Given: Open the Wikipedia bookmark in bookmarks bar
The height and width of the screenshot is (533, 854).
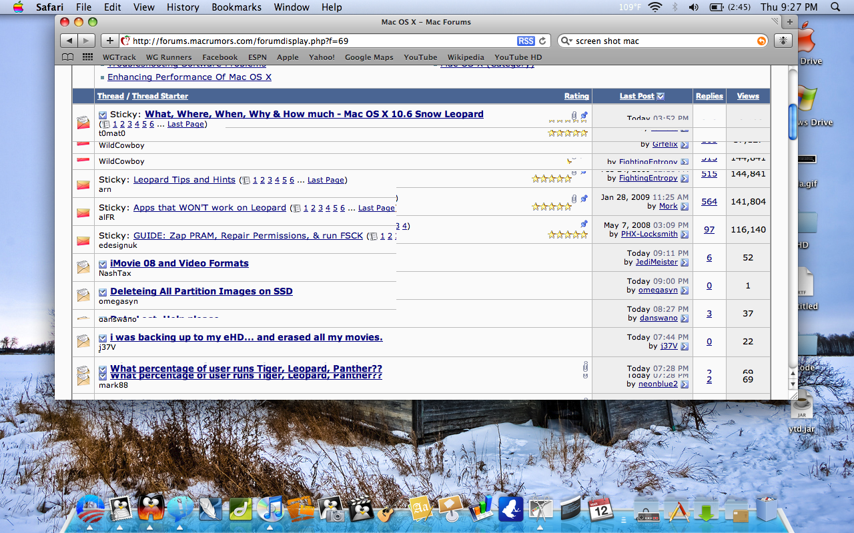Looking at the screenshot, I should tap(466, 57).
